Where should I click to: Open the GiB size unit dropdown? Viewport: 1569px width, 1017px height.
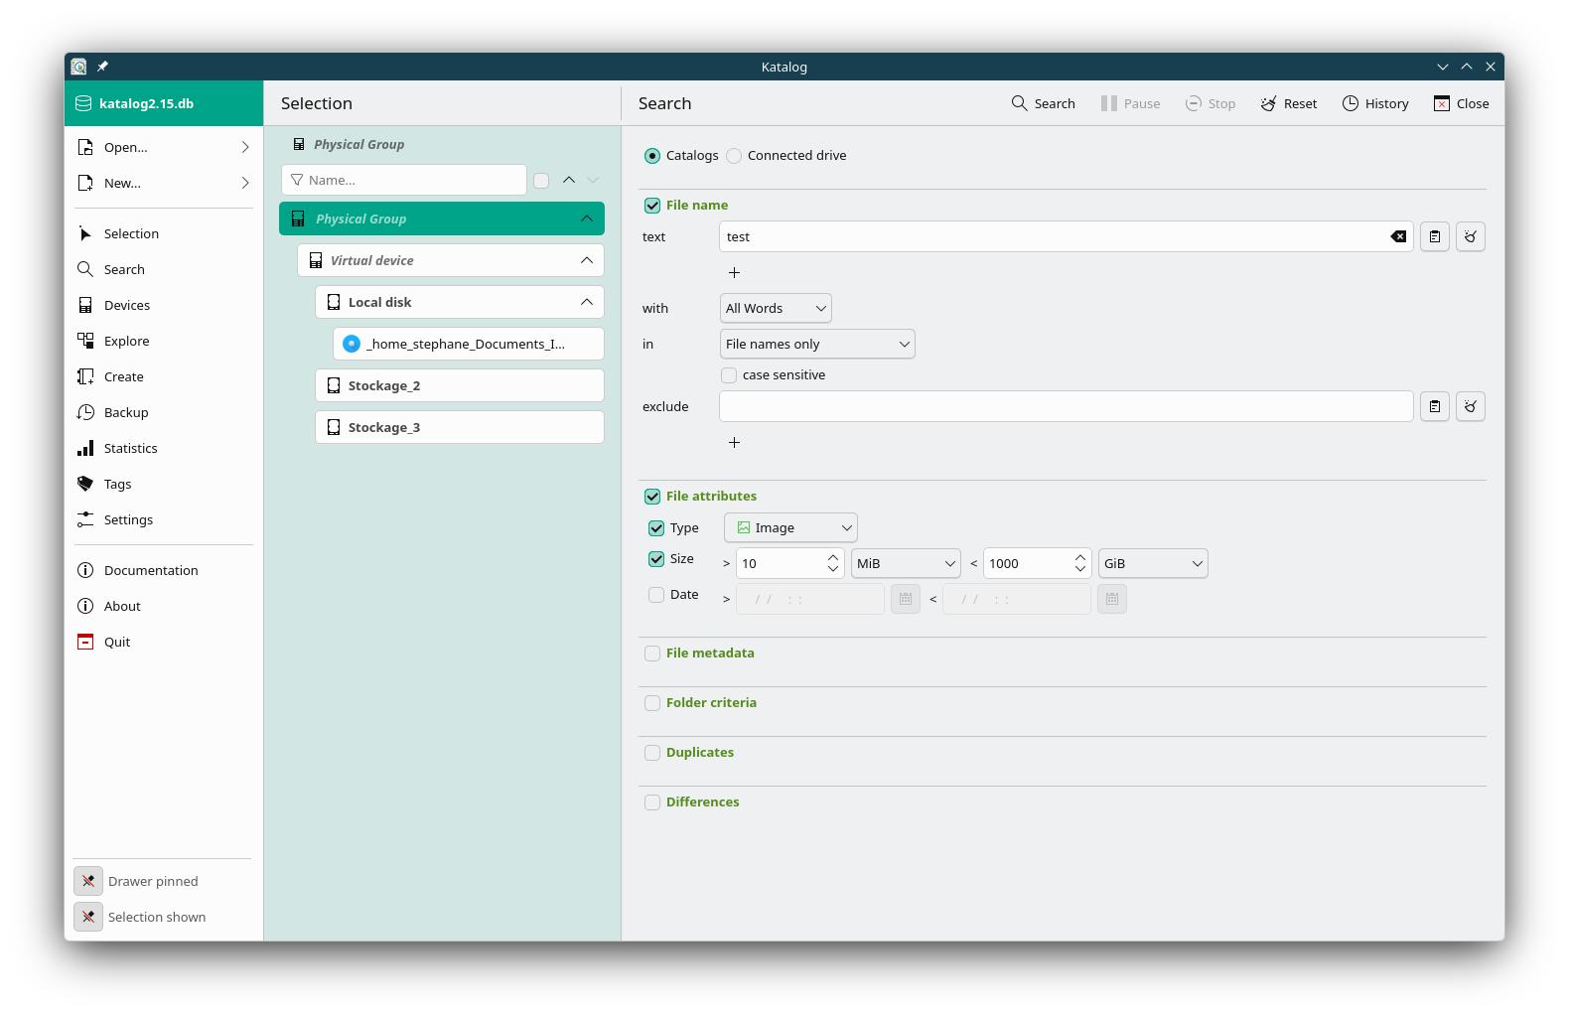[x=1153, y=563]
